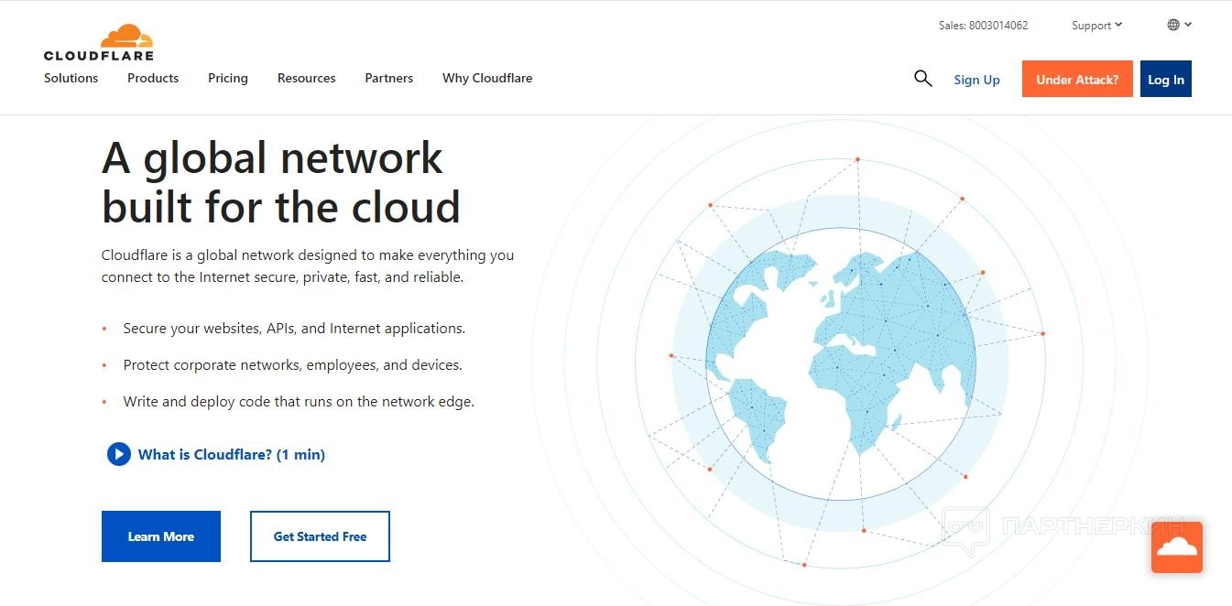
Task: Click the Cloudflare logo
Action: (x=99, y=43)
